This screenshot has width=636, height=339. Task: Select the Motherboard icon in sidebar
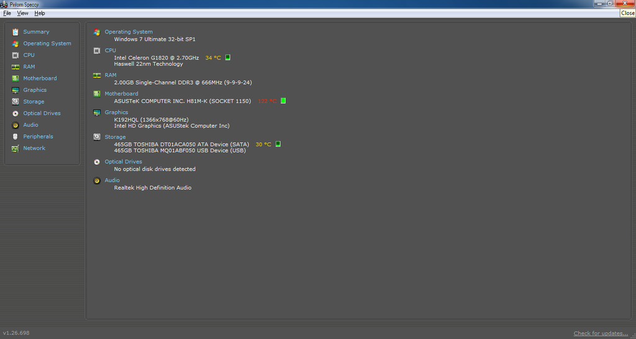click(16, 78)
